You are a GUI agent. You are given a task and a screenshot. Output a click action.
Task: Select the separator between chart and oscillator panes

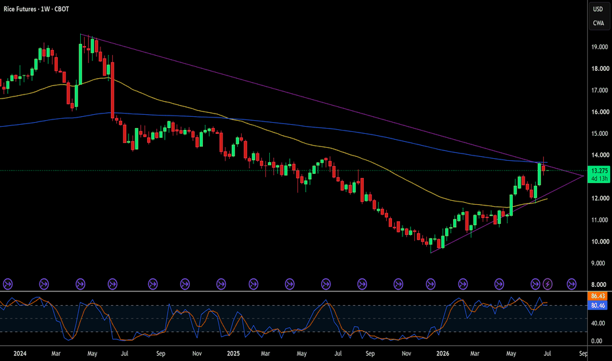294,291
